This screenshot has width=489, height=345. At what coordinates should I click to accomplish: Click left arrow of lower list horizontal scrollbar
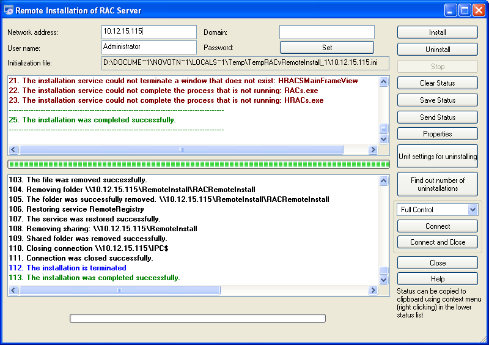click(x=13, y=291)
